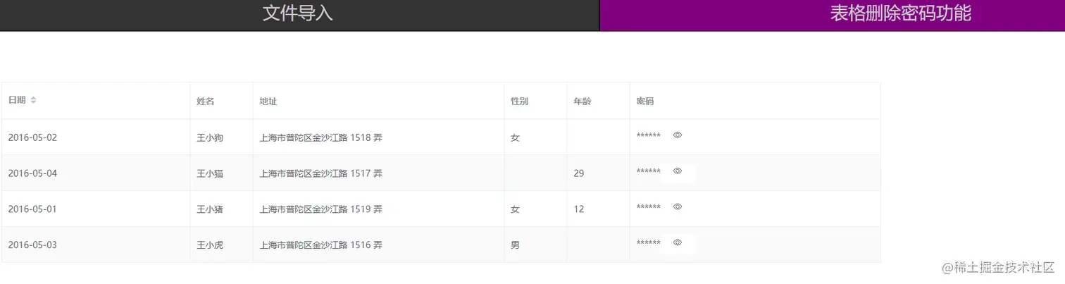The image size is (1065, 284).
Task: Click masked password ****** in 王小猫 row
Action: pyautogui.click(x=649, y=171)
